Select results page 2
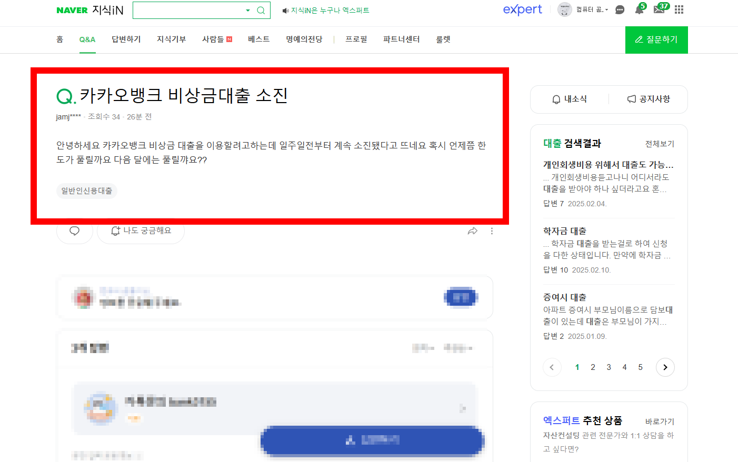Image resolution: width=738 pixels, height=462 pixels. click(593, 367)
